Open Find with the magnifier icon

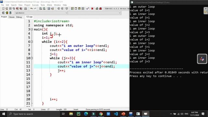click(40, 9)
